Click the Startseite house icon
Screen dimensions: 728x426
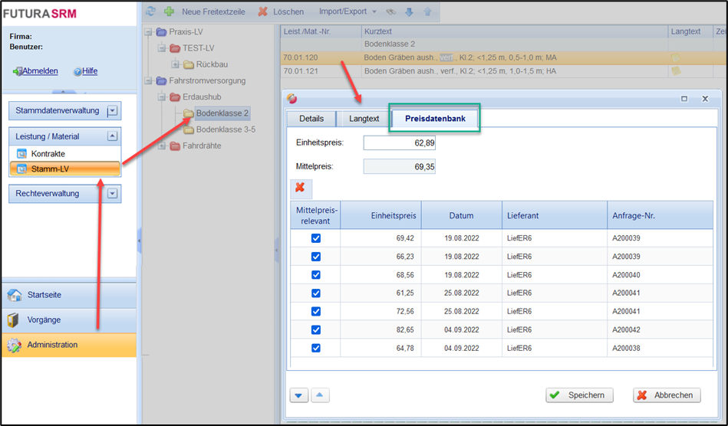coord(14,295)
